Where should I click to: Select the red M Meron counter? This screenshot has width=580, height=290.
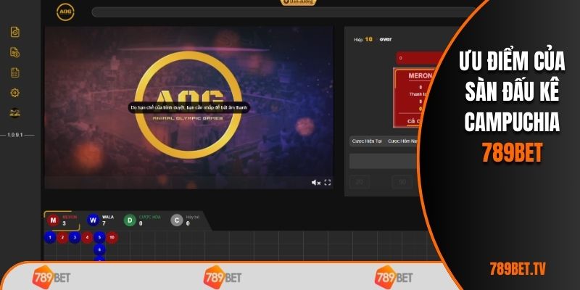pos(62,220)
